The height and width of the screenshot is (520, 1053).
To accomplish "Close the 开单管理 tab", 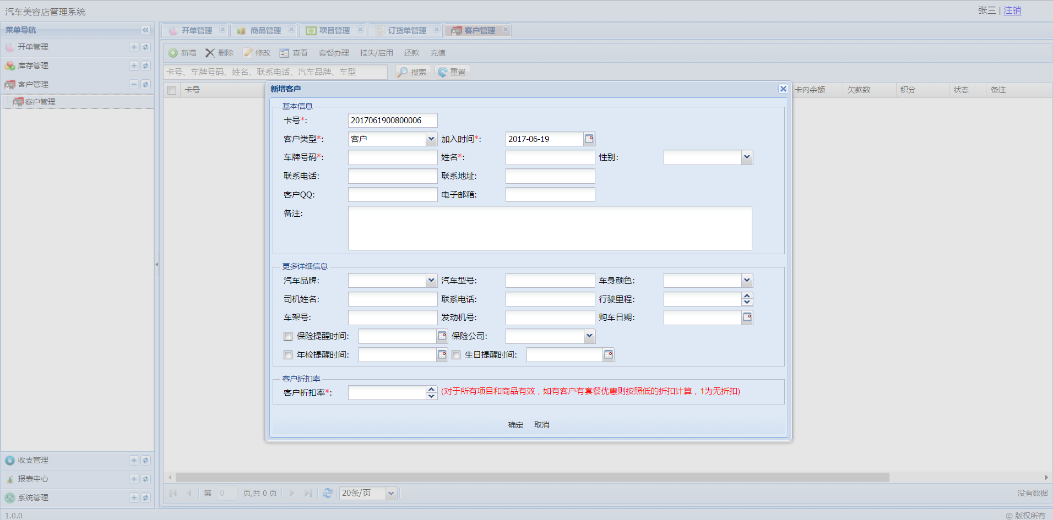I will click(x=222, y=30).
